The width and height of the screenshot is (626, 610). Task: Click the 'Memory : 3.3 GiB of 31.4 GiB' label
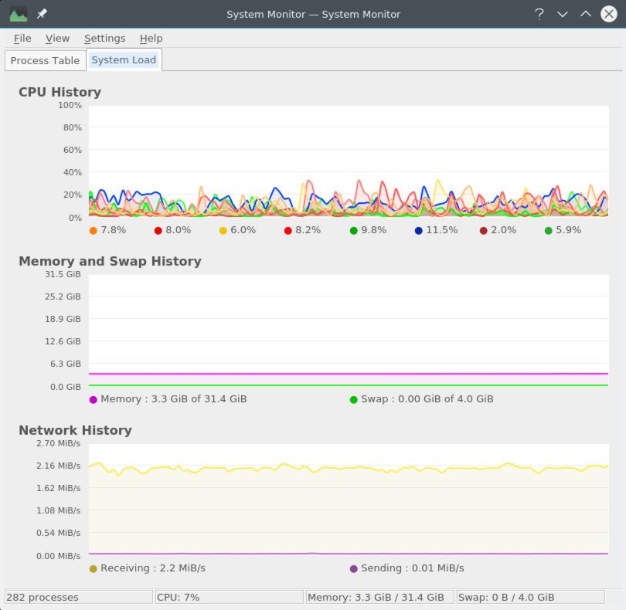174,399
